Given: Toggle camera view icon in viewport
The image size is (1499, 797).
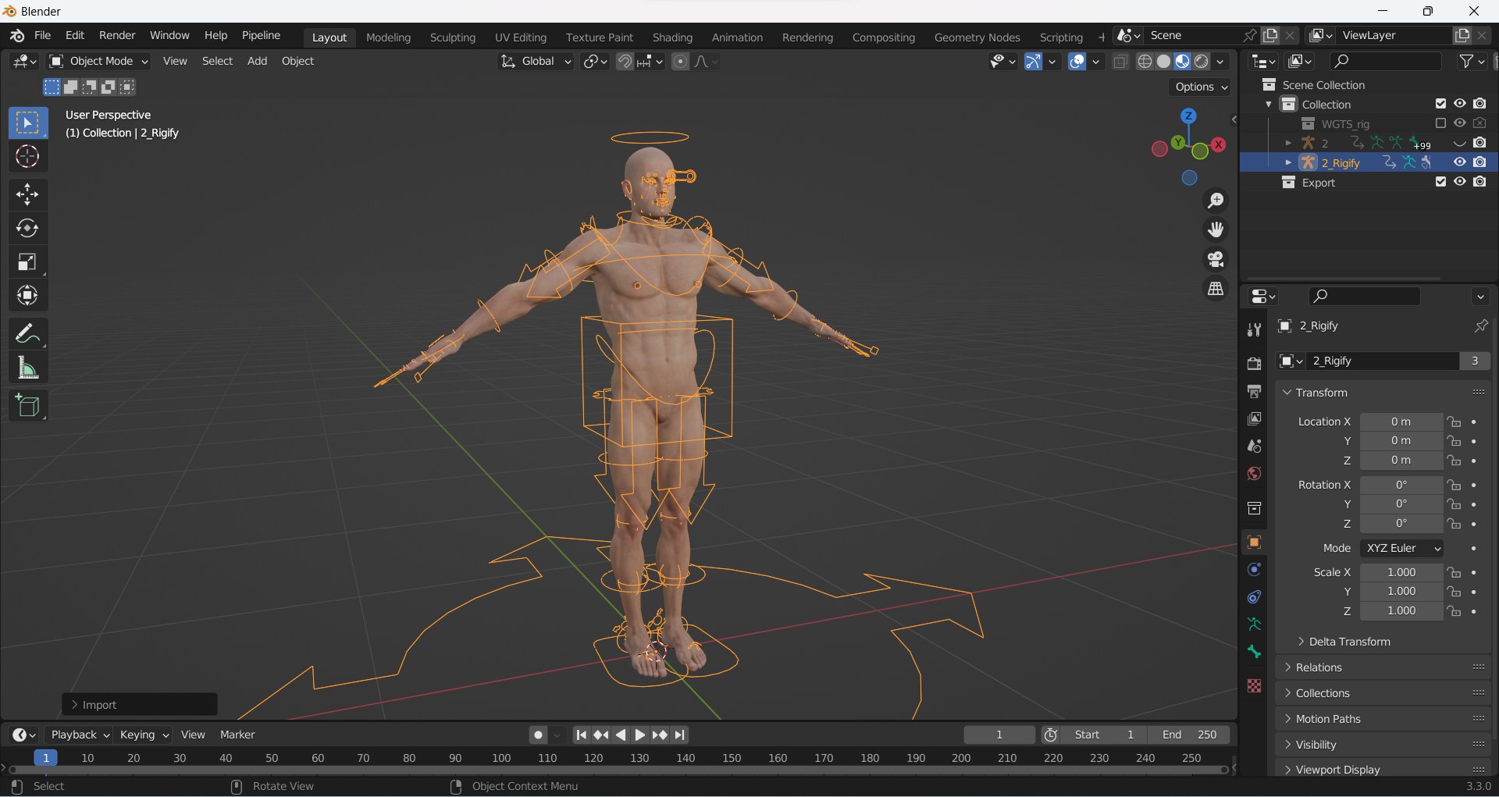Looking at the screenshot, I should coord(1216,259).
